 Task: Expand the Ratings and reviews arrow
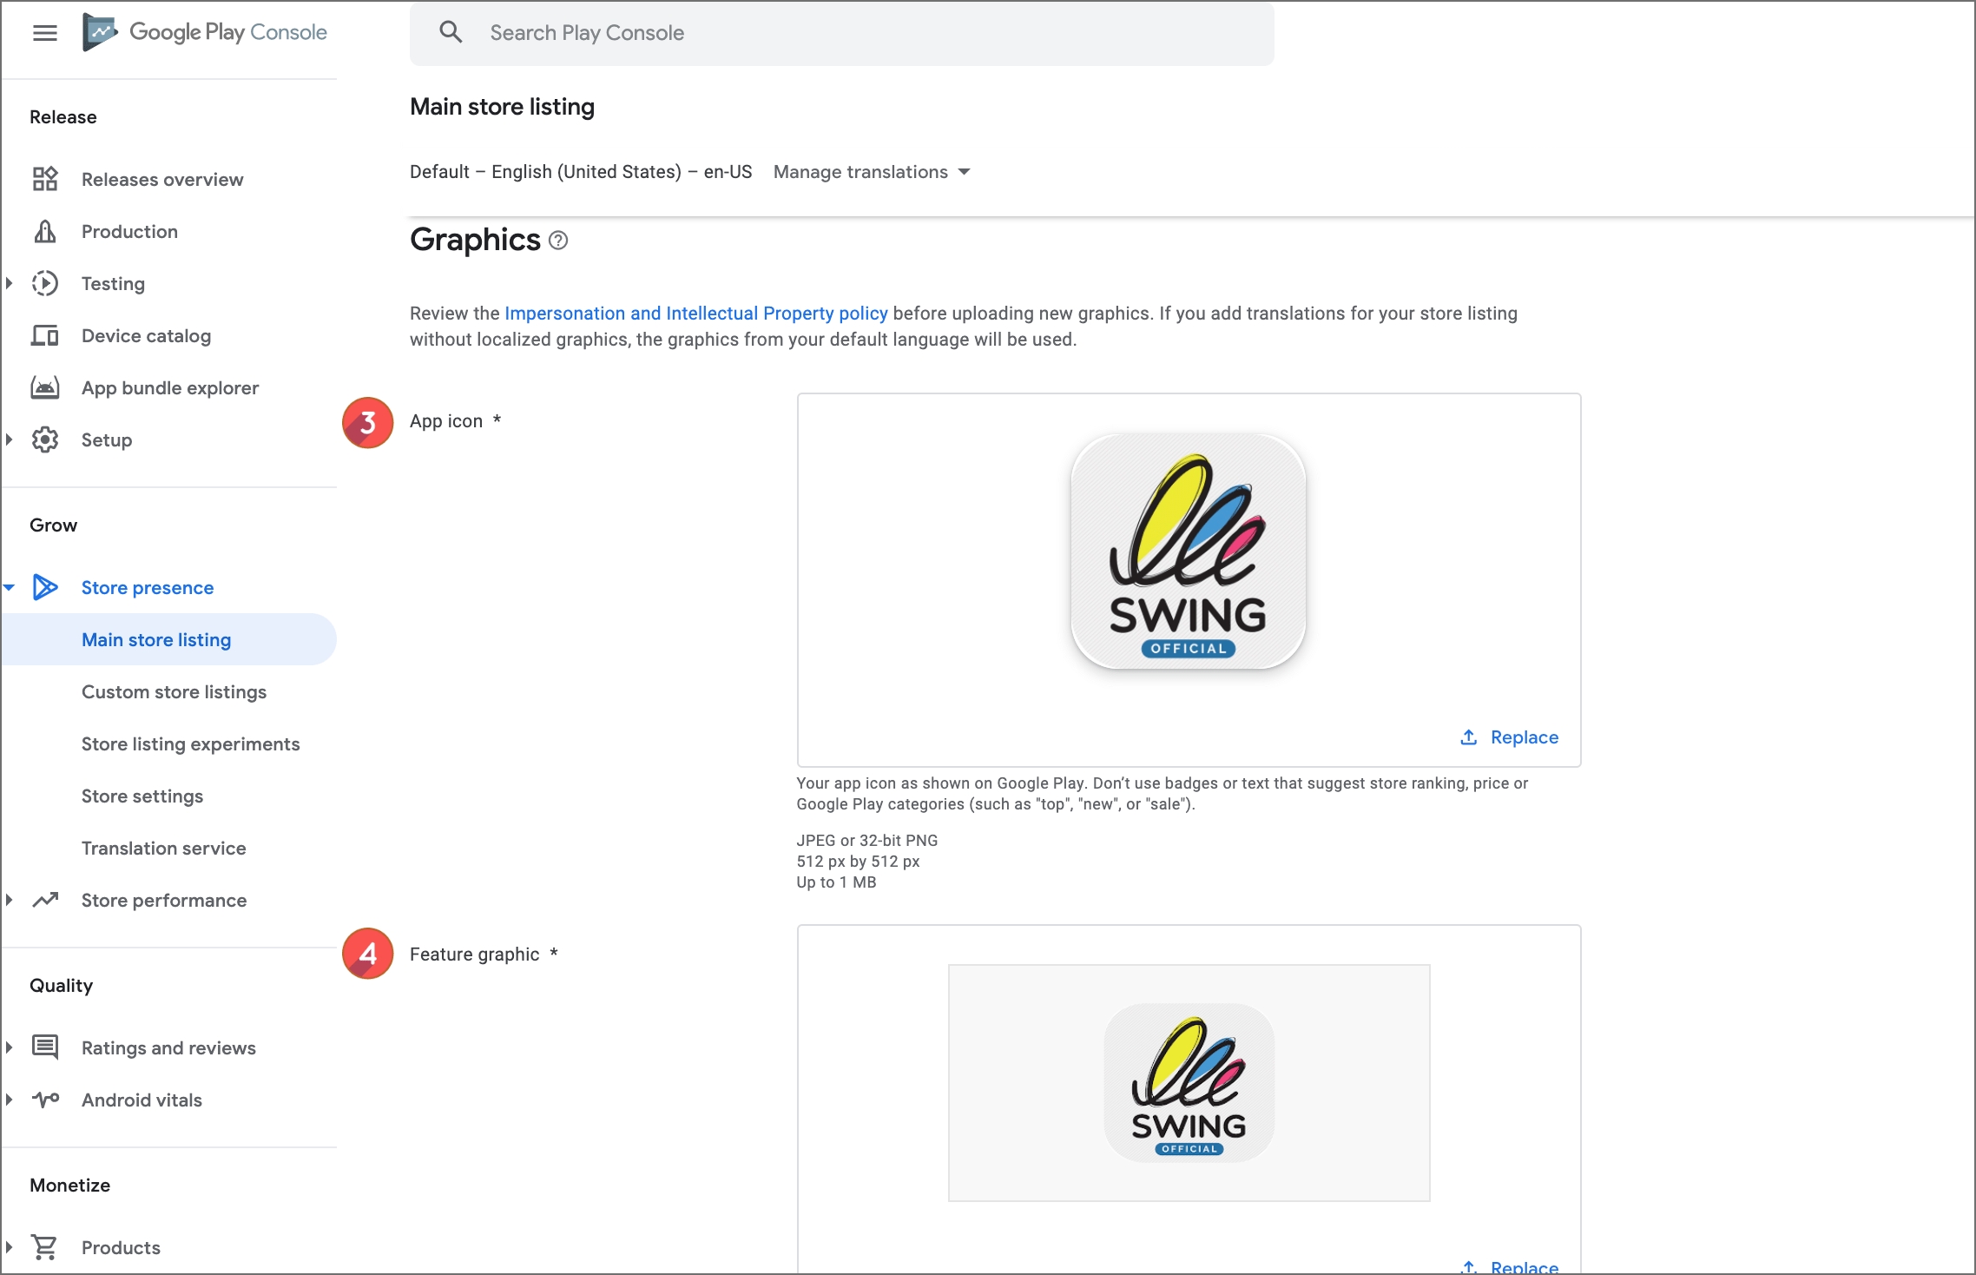10,1047
